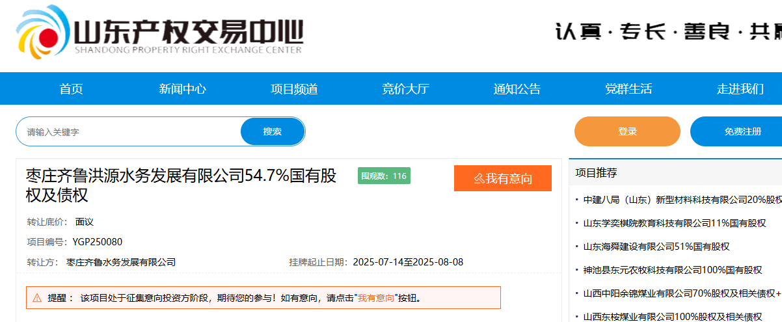Viewport: 782px width, 322px height.
Task: Click the warning triangle icon in notice
Action: click(x=37, y=298)
